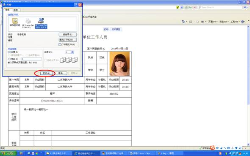Enable the Print to file checkbox

[x=60, y=44]
